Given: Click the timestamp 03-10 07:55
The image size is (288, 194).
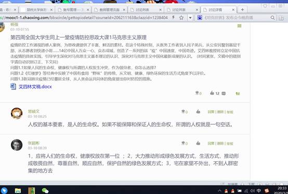Looking at the screenshot, I should [x=20, y=30].
